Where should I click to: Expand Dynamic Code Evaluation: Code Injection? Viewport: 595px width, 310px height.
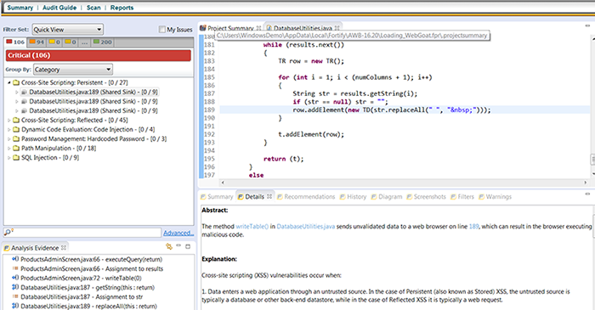[x=9, y=130]
